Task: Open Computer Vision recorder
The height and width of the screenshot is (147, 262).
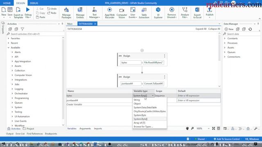Action: coord(122,13)
